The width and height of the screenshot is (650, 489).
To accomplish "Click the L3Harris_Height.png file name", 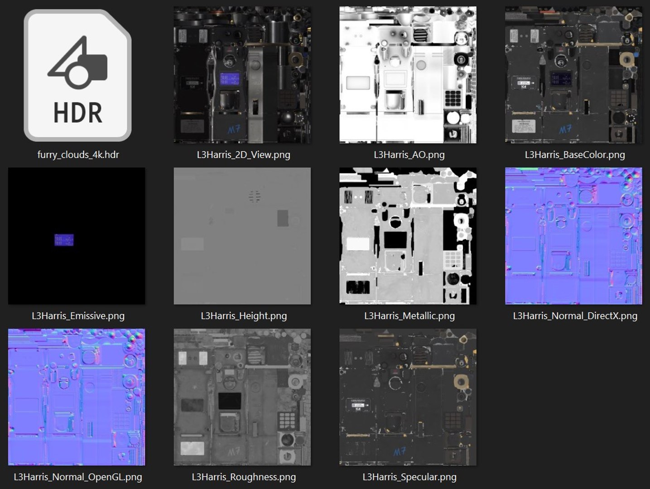I will 244,316.
